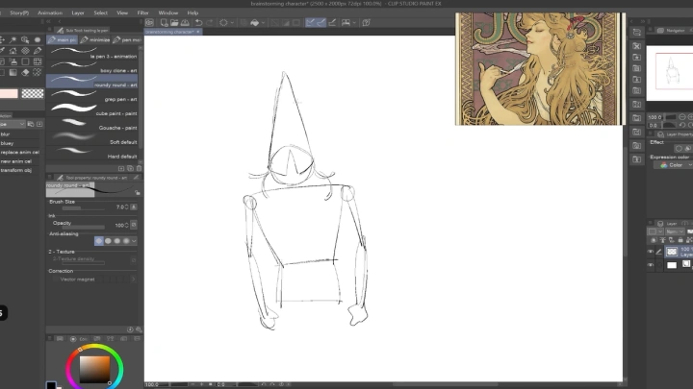The width and height of the screenshot is (693, 389).
Task: Select grep pen - art brush
Action: click(x=92, y=96)
